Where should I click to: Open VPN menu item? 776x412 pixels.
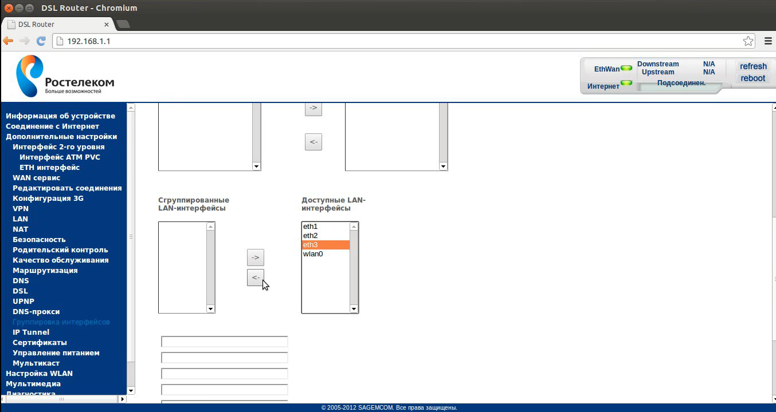(21, 208)
